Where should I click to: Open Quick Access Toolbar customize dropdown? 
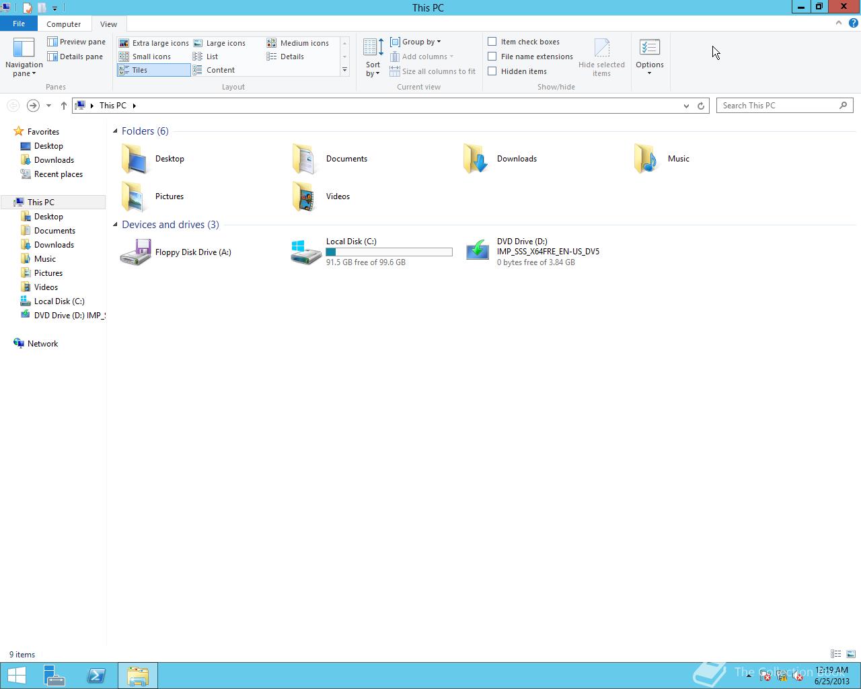click(x=54, y=8)
